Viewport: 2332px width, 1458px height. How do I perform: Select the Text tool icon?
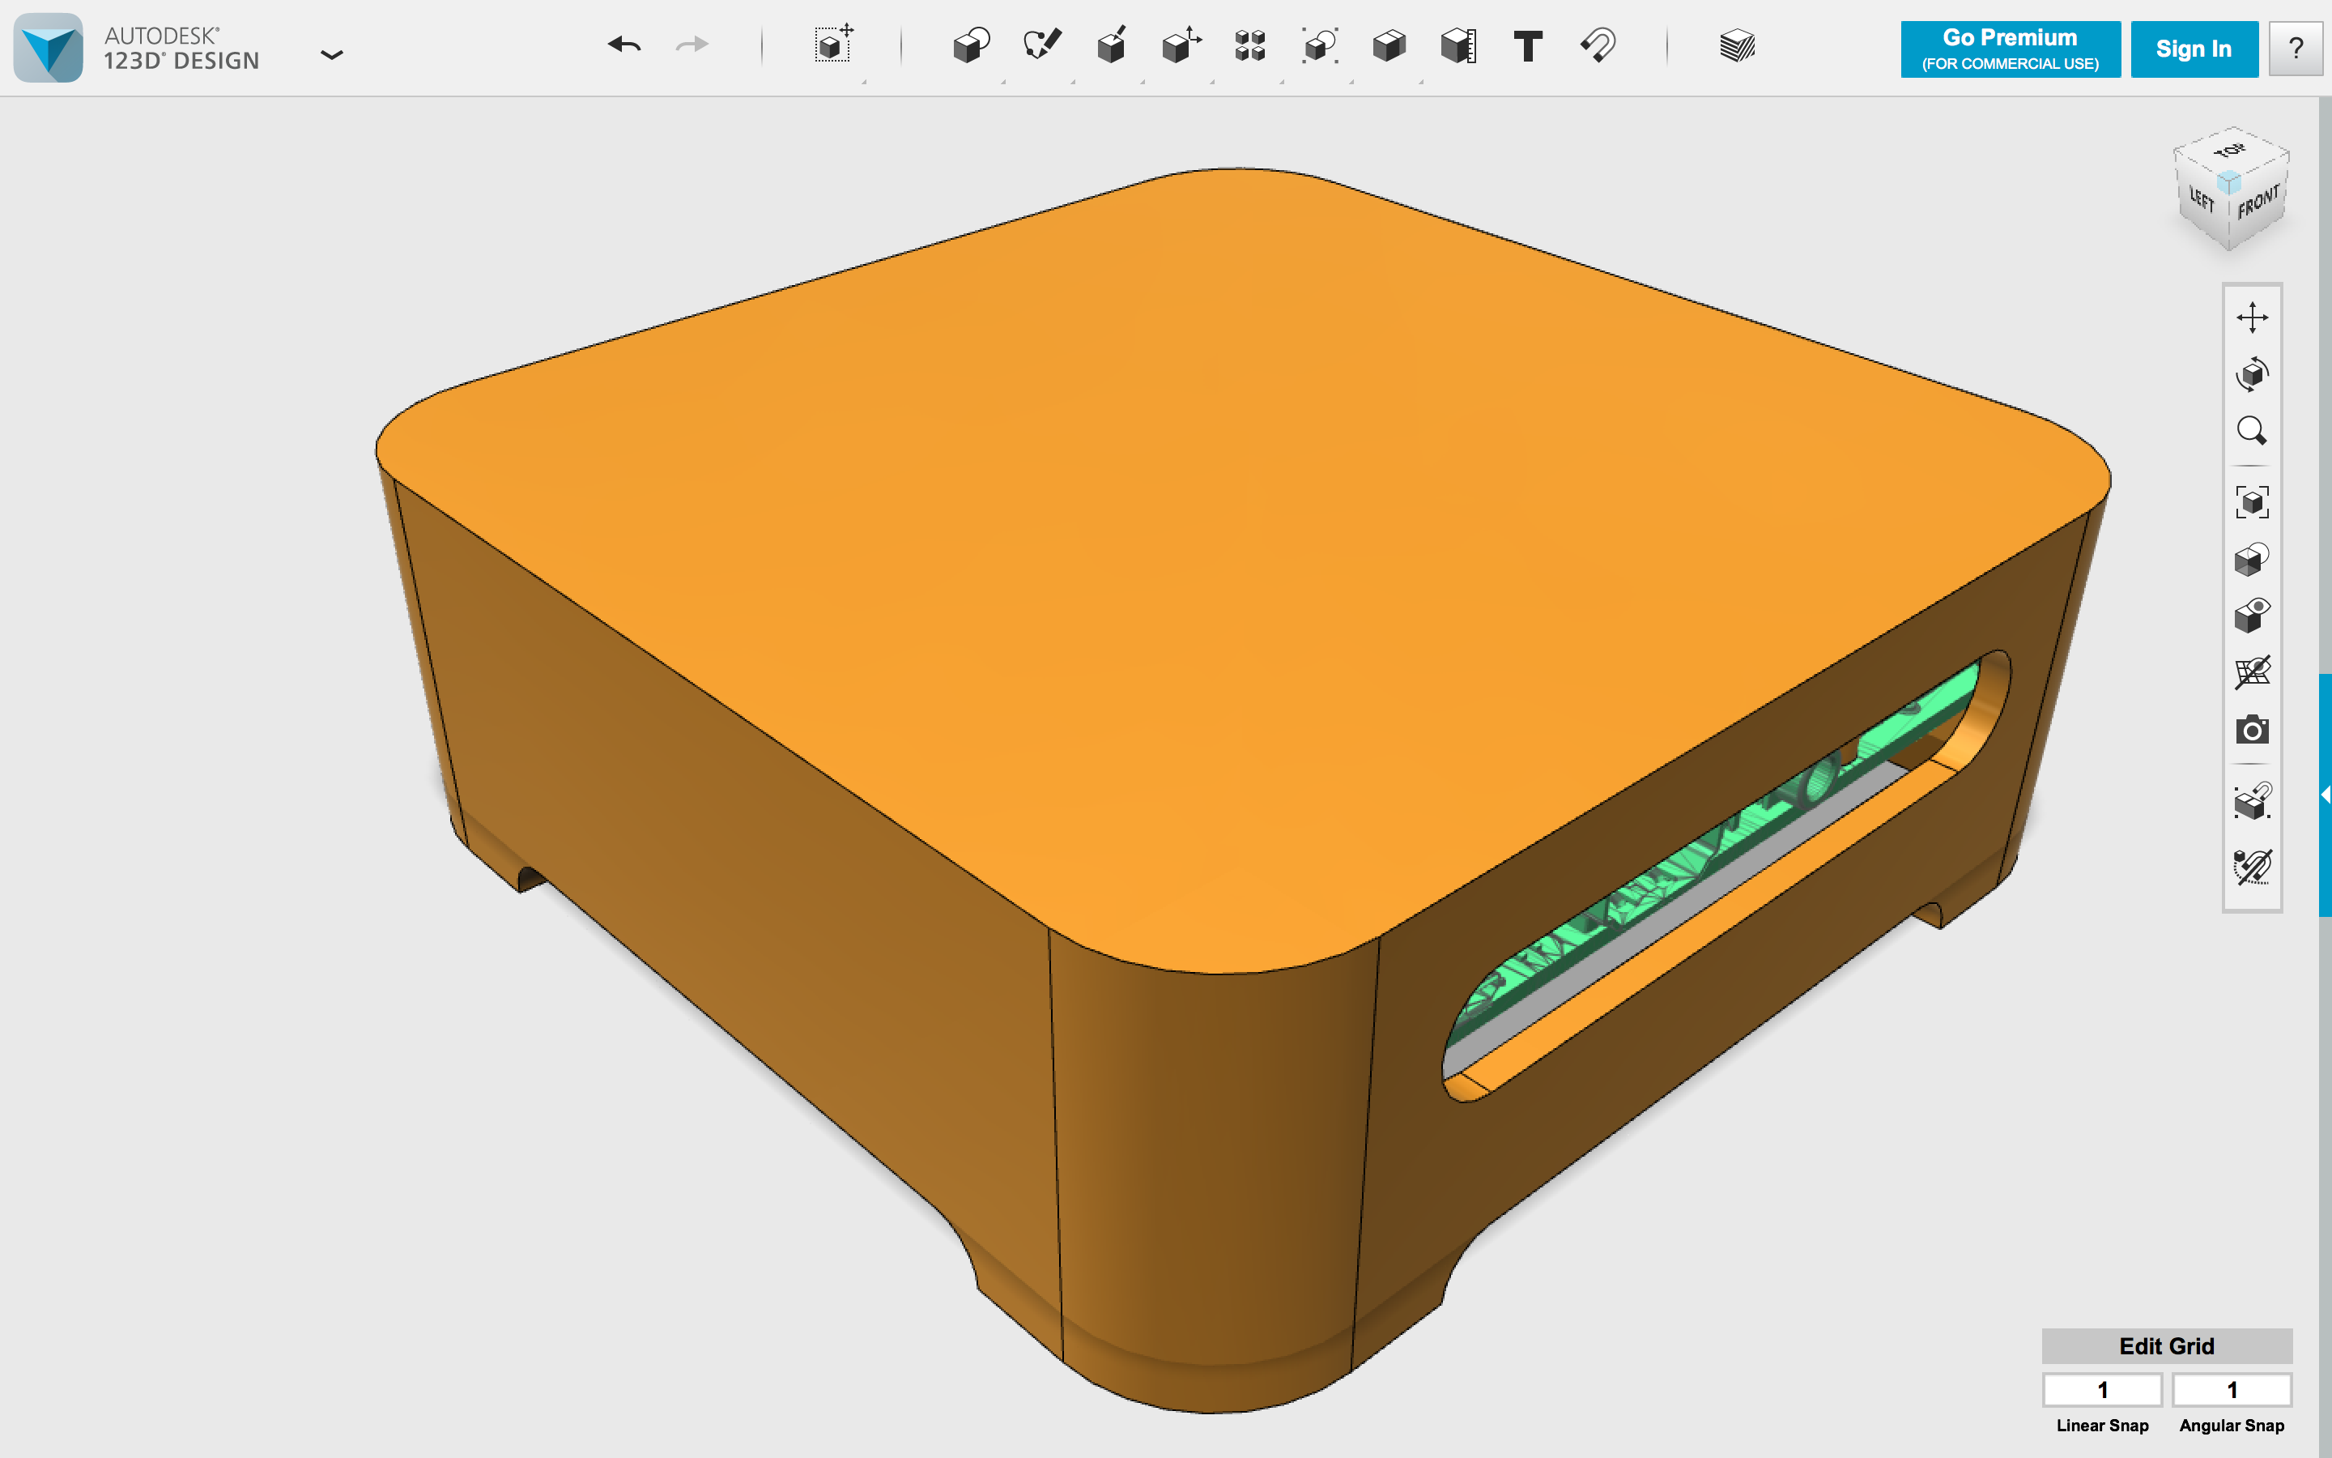pos(1528,45)
